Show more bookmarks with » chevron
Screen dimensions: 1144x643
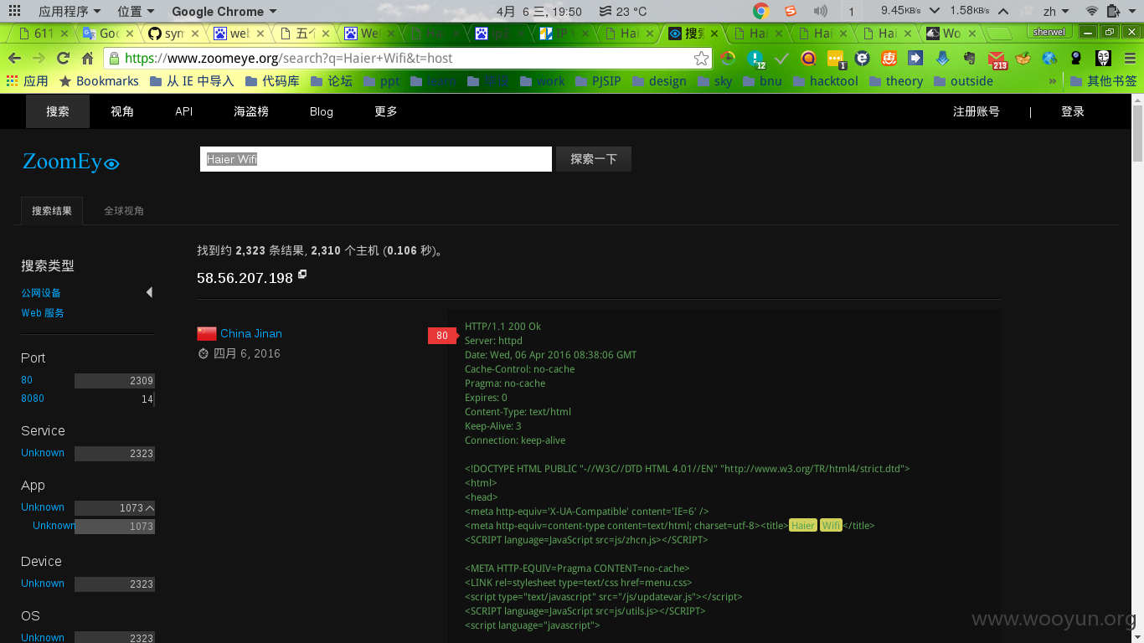[x=1053, y=81]
